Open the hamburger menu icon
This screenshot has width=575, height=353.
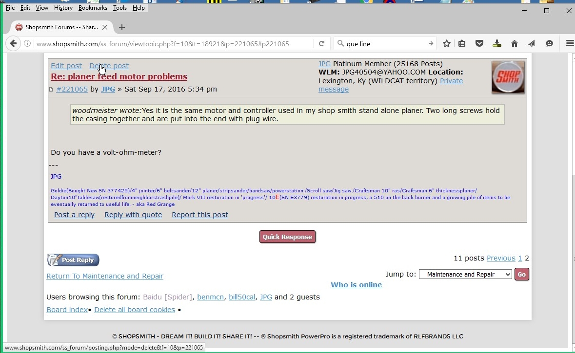click(x=570, y=43)
